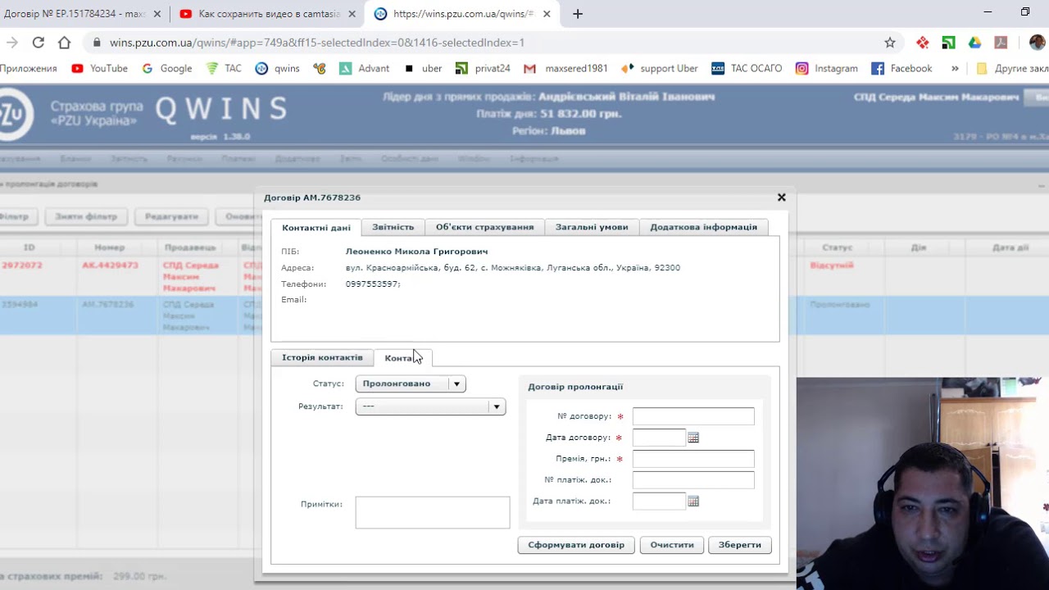This screenshot has height=590, width=1049.
Task: Close the camtasia YouTube browser tab
Action: [x=352, y=14]
